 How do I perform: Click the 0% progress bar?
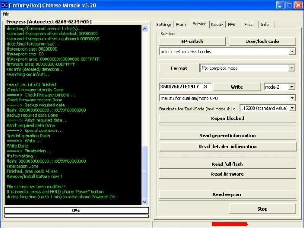point(77,211)
